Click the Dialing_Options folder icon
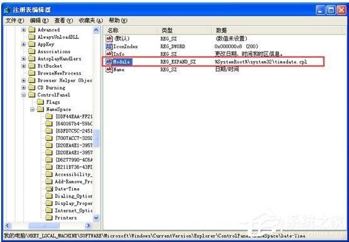349x242 pixels. (49, 196)
